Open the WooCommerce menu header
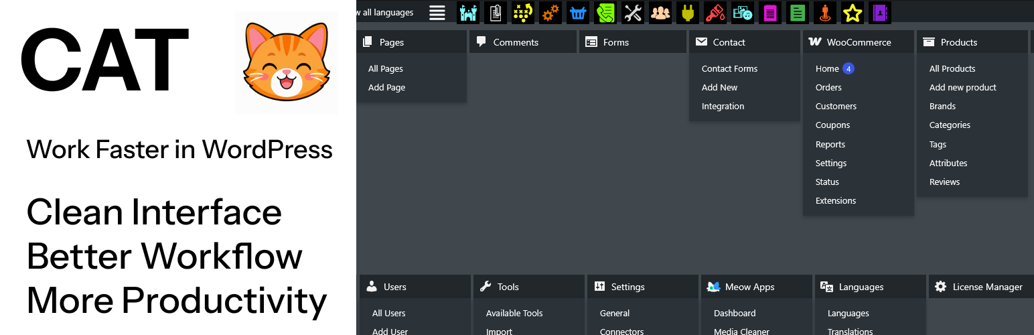Image resolution: width=1034 pixels, height=335 pixels. 859,42
